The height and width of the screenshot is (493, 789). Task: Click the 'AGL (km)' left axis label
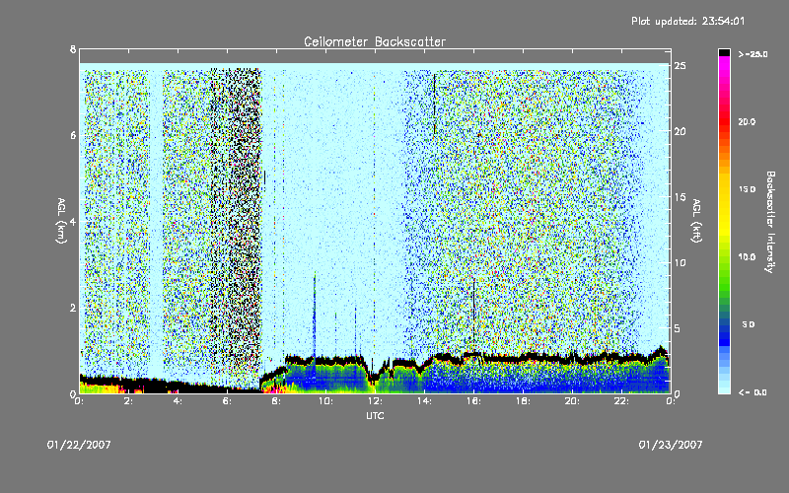(61, 221)
